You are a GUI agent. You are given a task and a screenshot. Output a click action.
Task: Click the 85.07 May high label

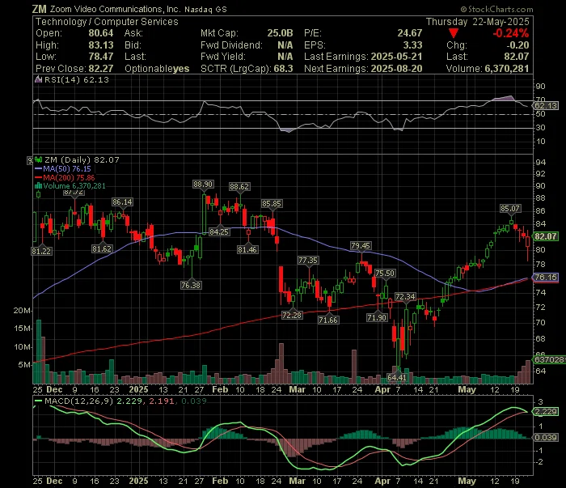[x=510, y=209]
